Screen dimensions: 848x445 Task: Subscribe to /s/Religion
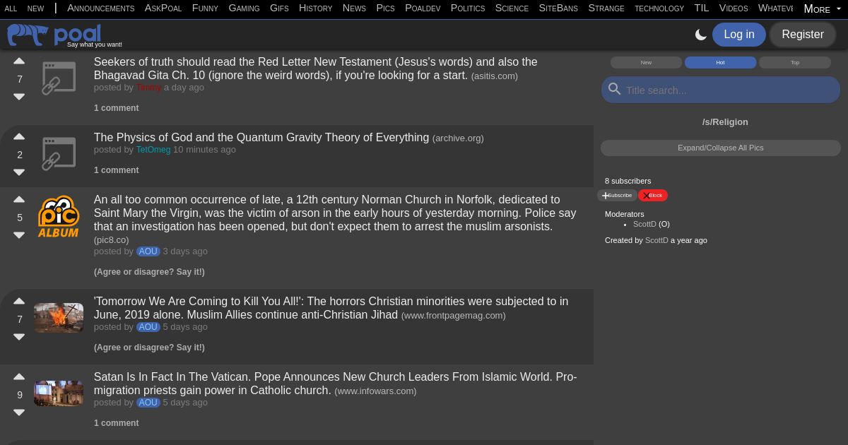click(x=617, y=195)
